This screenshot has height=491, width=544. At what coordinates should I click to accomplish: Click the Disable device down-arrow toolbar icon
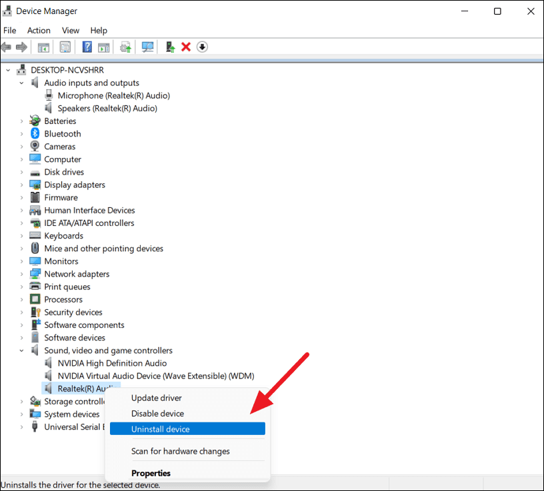pyautogui.click(x=201, y=47)
